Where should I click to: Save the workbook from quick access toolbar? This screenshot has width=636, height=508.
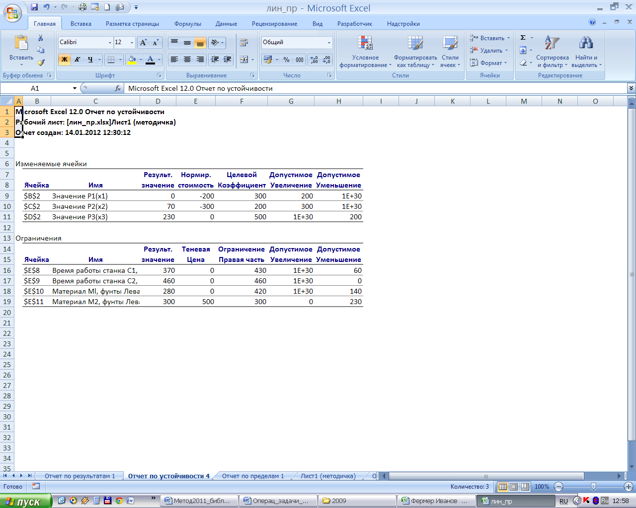[34, 7]
